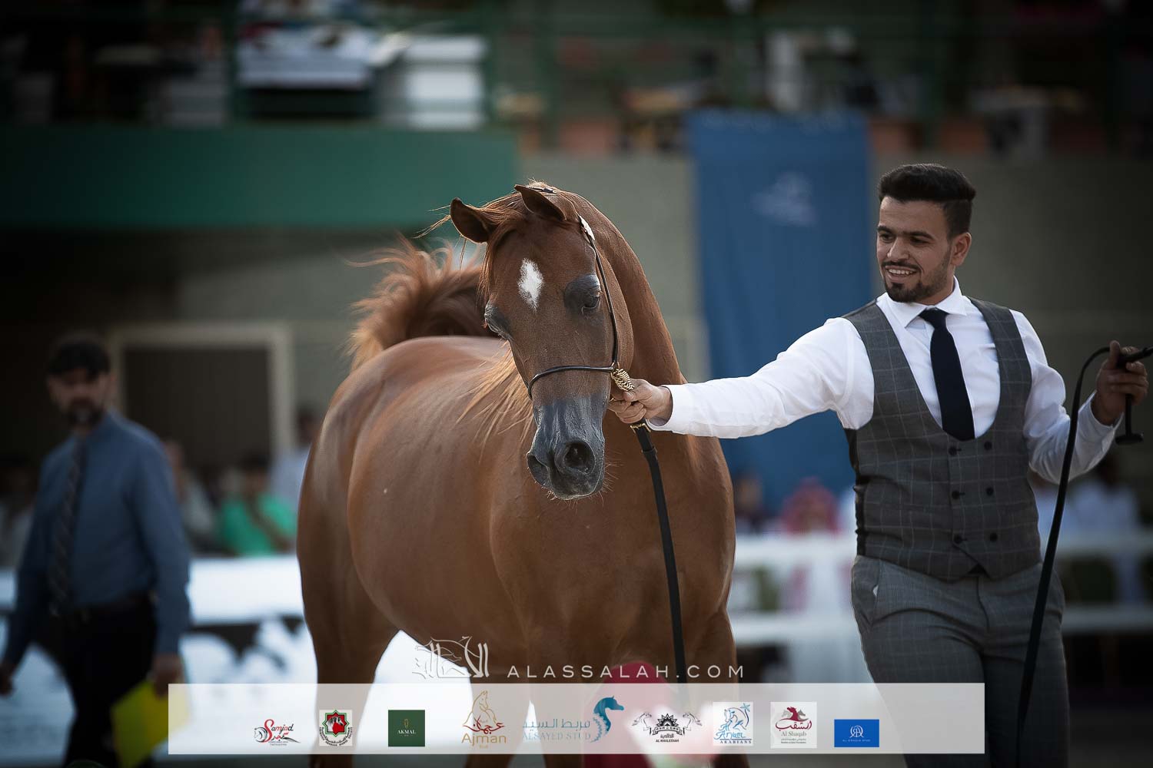The height and width of the screenshot is (768, 1153).
Task: Click the Al Shaqab sponsor logo
Action: point(793,724)
